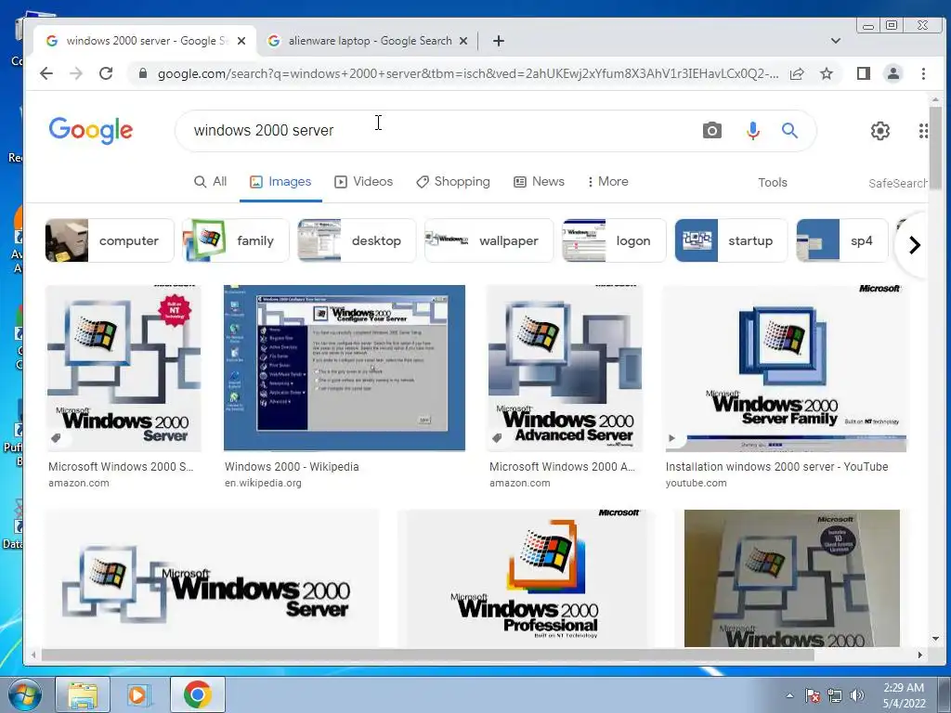Switch to the News tab
The image size is (951, 713).
pos(539,181)
